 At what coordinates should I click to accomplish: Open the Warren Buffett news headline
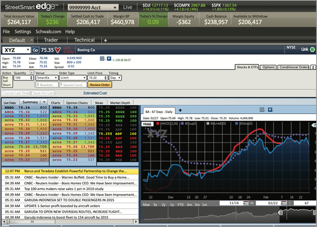[x=70, y=177]
